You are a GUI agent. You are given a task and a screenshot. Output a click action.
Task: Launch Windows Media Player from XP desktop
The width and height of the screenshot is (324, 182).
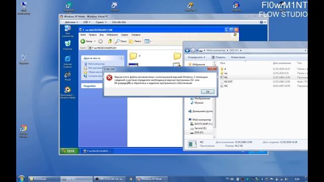68,92
